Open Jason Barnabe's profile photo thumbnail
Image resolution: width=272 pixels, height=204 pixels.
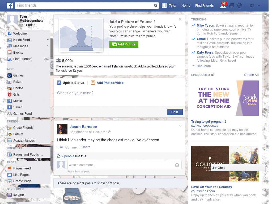[x=62, y=129]
